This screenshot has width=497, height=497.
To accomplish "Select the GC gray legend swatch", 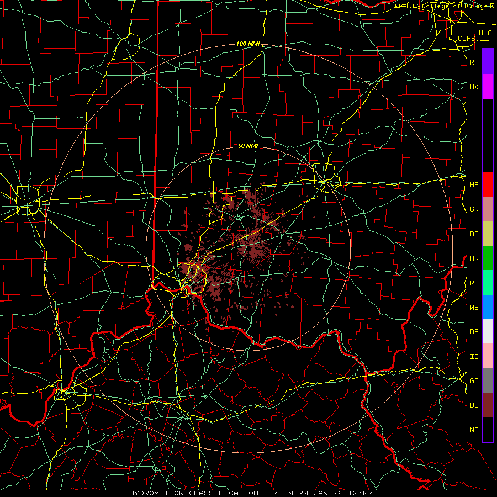I will pos(488,380).
